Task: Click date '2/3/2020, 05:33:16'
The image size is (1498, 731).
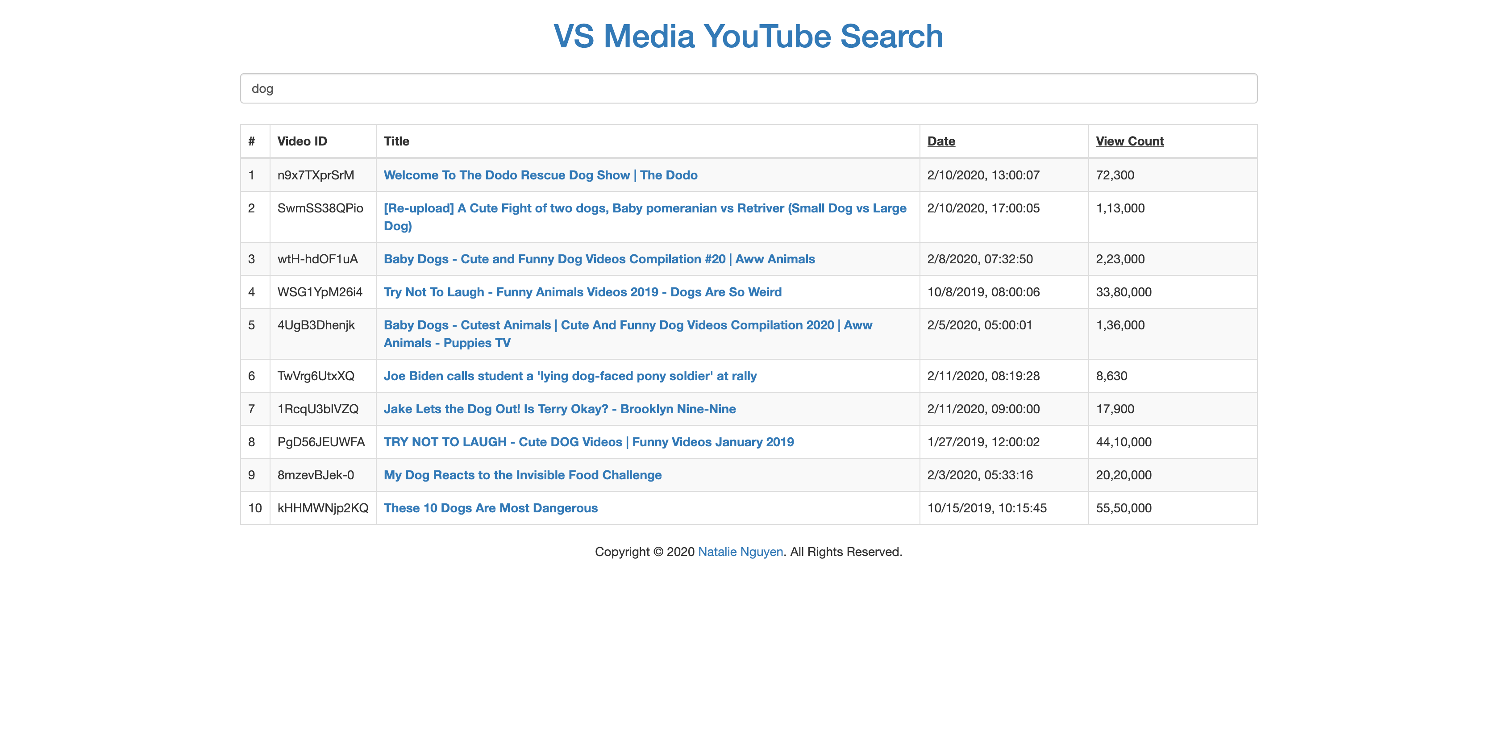Action: coord(979,475)
